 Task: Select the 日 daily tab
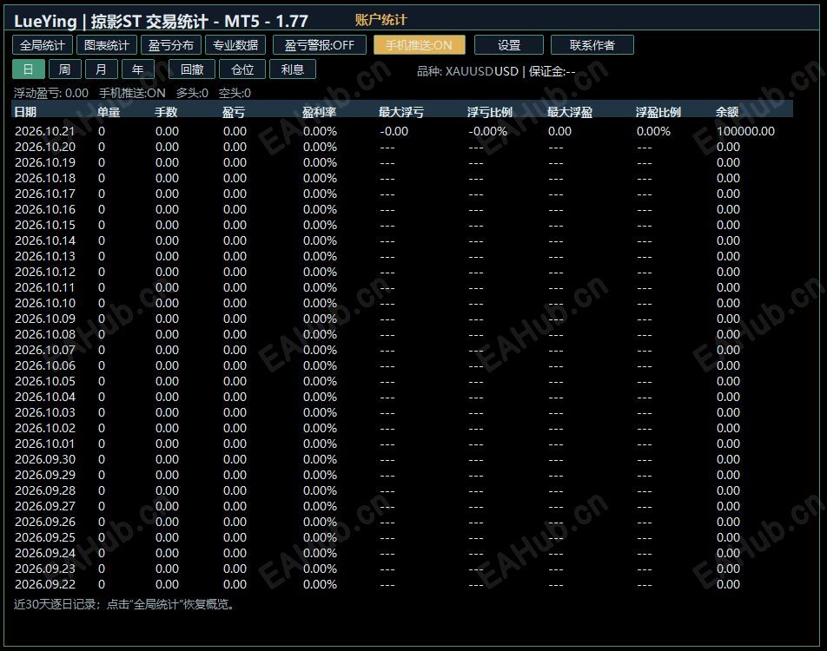(x=29, y=69)
